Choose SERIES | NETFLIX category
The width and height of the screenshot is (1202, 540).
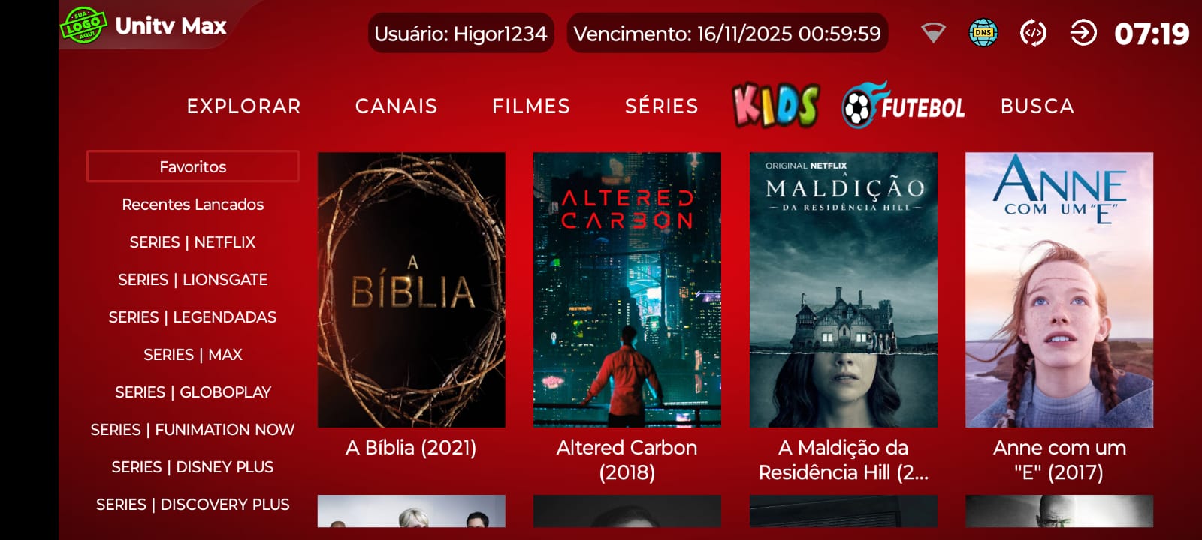[193, 241]
